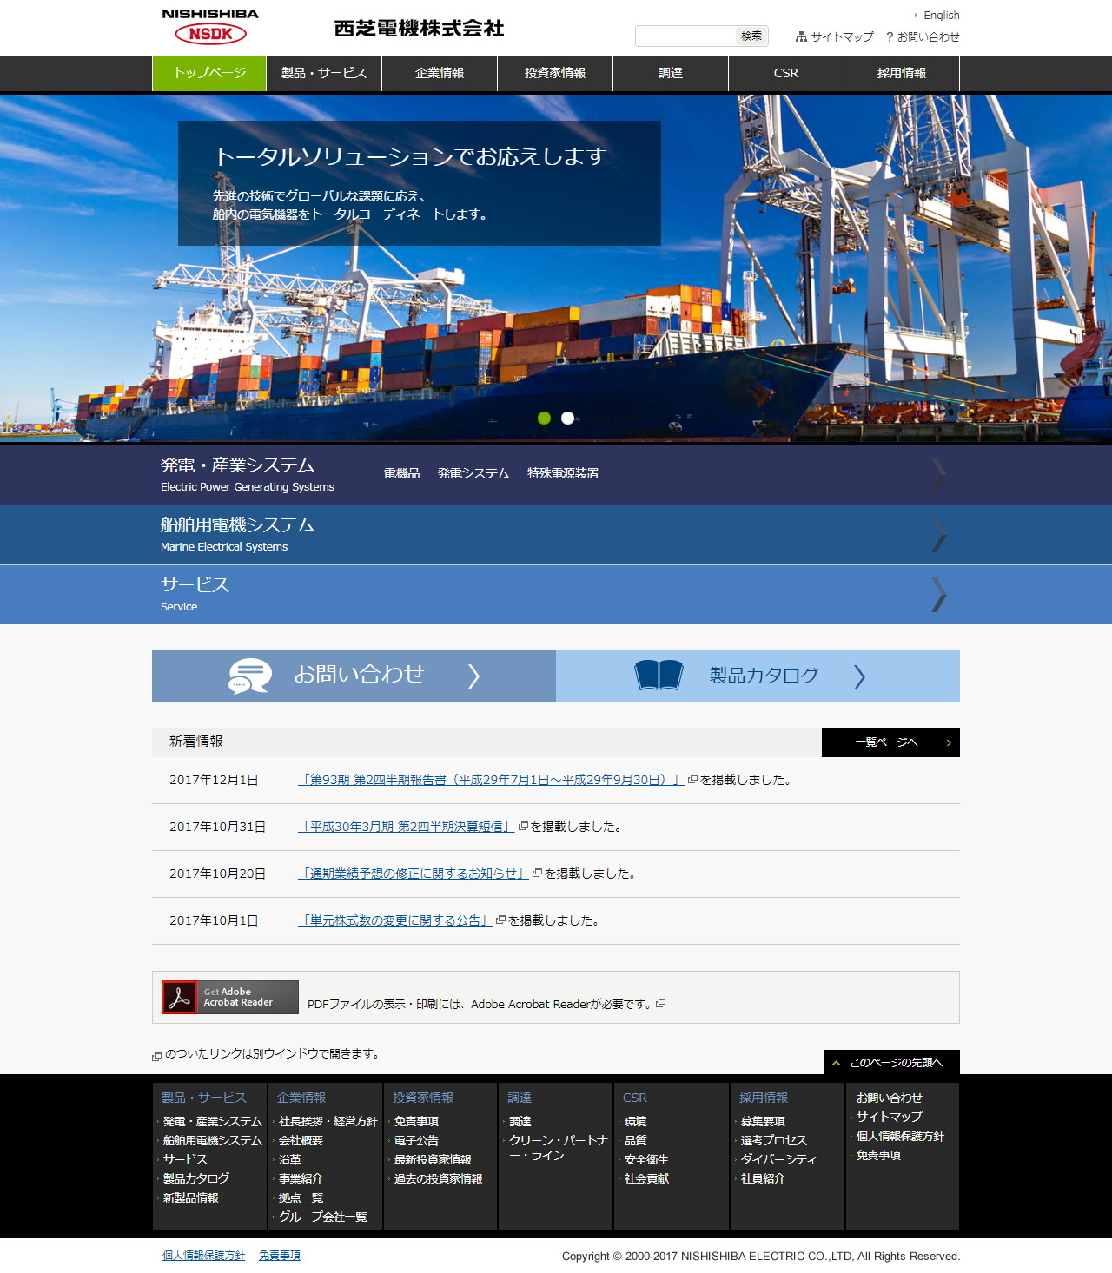The width and height of the screenshot is (1112, 1273).
Task: Switch to the English site
Action: pyautogui.click(x=941, y=16)
